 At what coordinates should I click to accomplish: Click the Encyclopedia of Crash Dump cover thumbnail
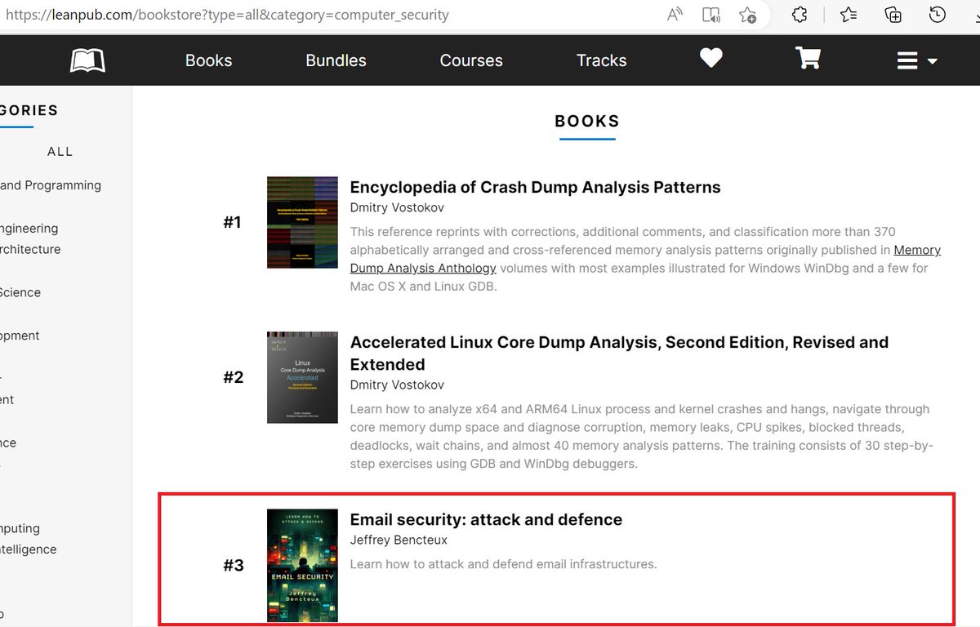(x=302, y=222)
